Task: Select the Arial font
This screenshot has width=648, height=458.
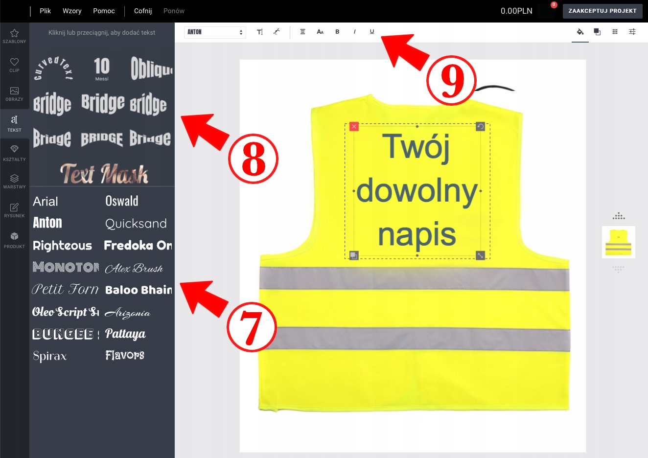Action: (x=46, y=202)
